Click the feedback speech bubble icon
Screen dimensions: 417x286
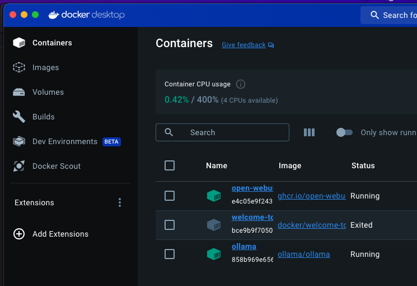pyautogui.click(x=271, y=45)
